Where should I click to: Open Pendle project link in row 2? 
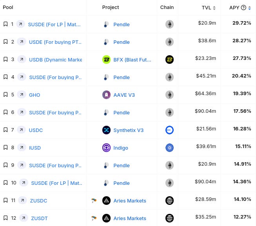point(122,42)
